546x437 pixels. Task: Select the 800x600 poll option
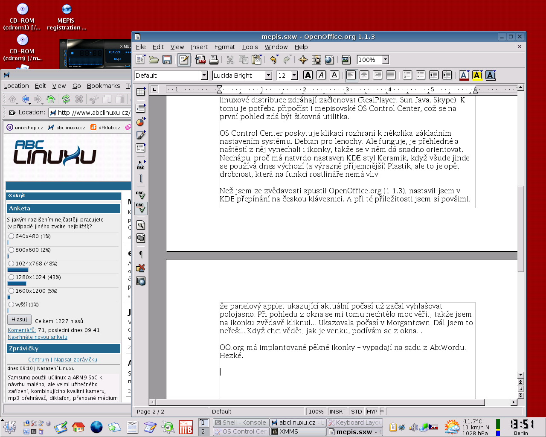pyautogui.click(x=12, y=250)
